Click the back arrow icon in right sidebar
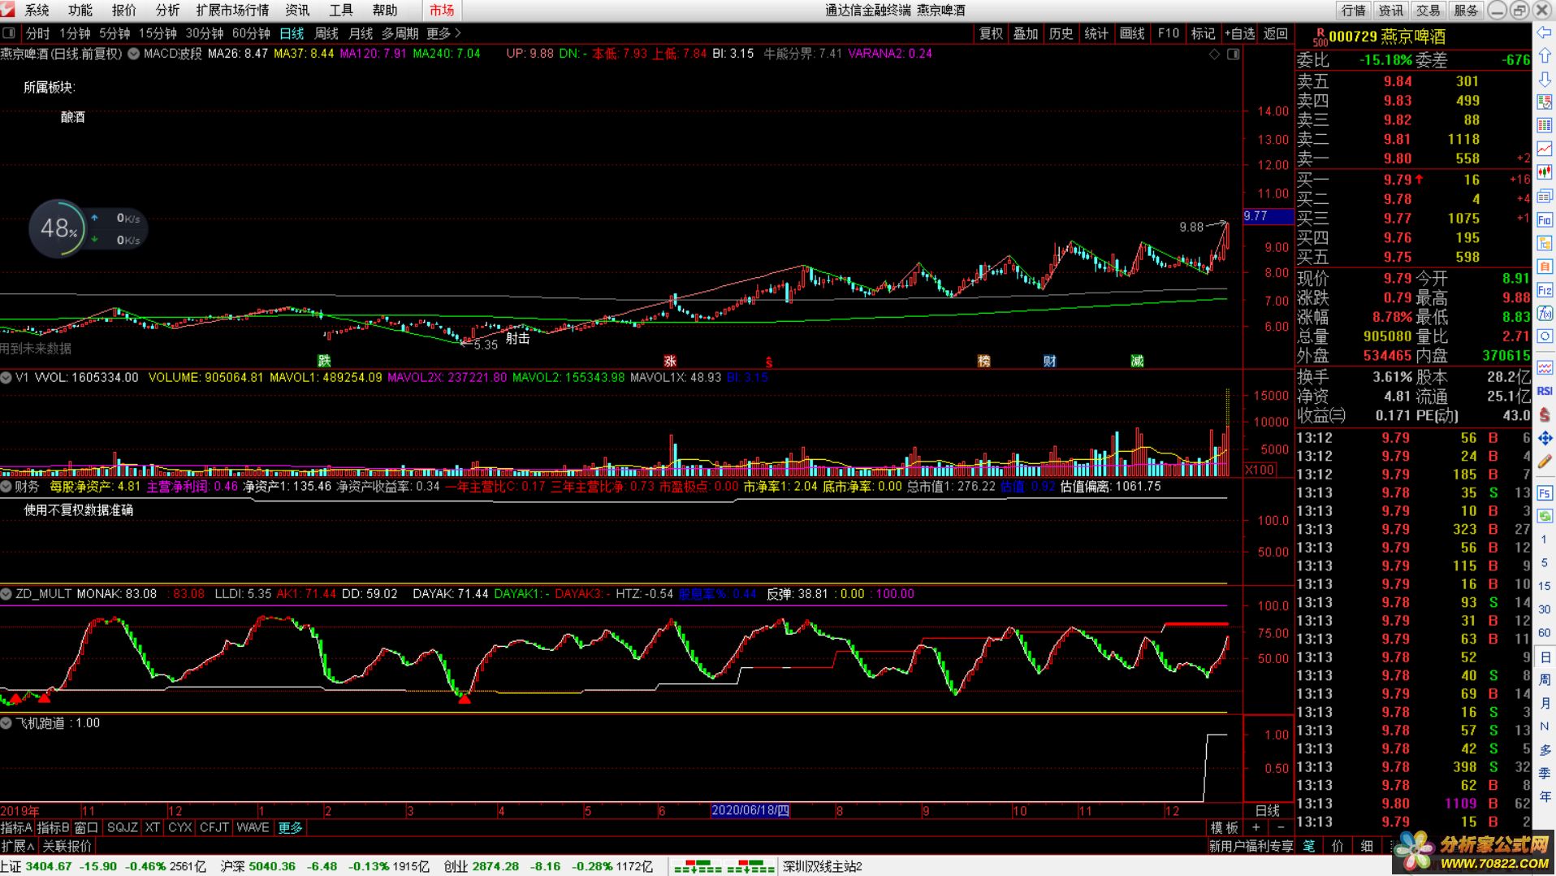Image resolution: width=1556 pixels, height=876 pixels. 1544,33
